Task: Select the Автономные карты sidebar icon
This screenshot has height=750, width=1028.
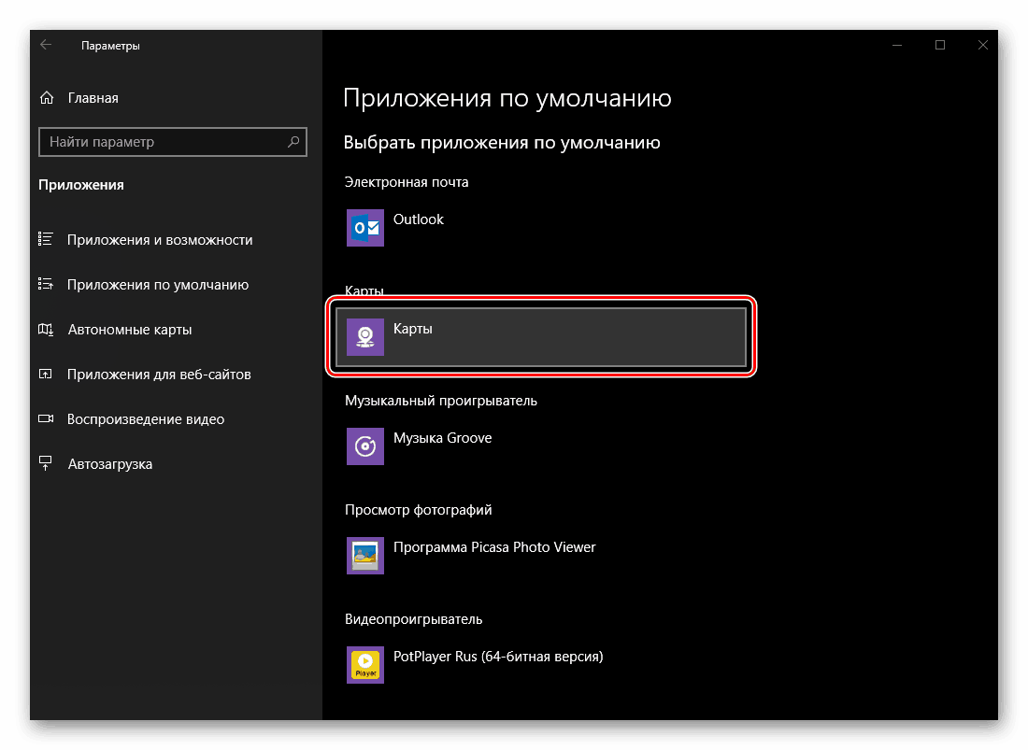Action: (x=46, y=329)
